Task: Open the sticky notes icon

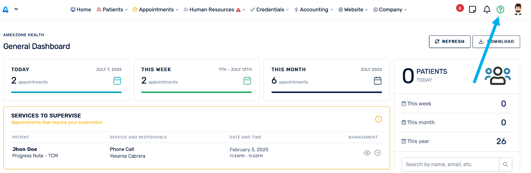Action: (x=473, y=9)
